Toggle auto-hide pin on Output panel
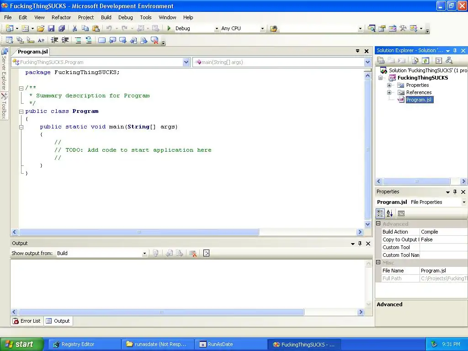Screen dimensions: 468x351 point(360,244)
